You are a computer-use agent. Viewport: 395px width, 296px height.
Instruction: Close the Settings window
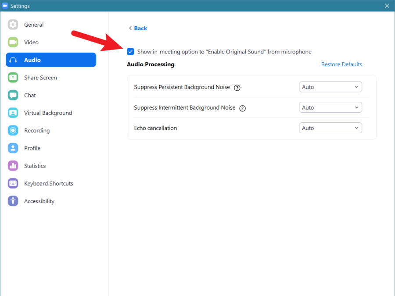click(387, 6)
